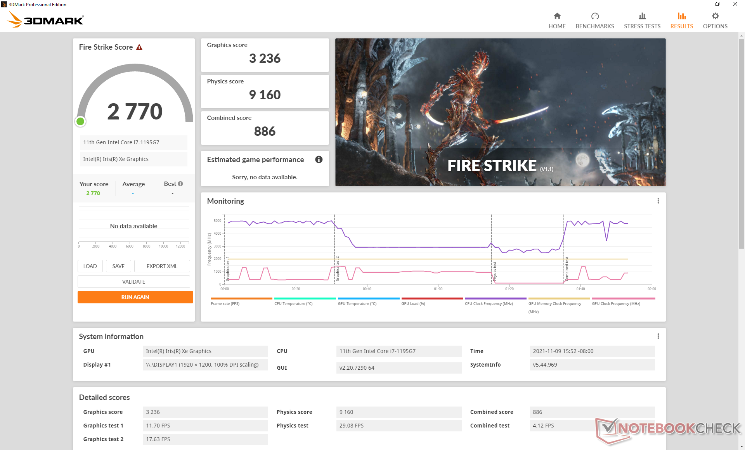Toggle CPU Clock Frequency legend swatch
Screen dimensions: 745x450
pos(495,299)
